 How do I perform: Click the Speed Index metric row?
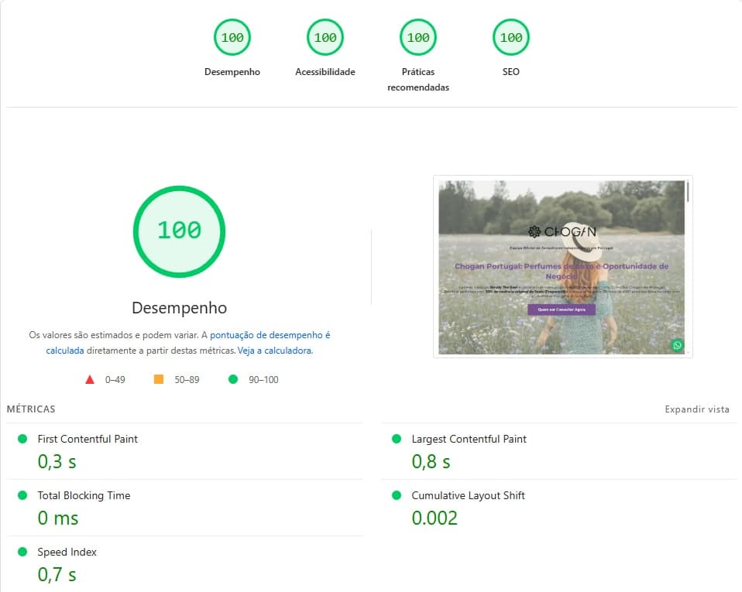(x=67, y=552)
